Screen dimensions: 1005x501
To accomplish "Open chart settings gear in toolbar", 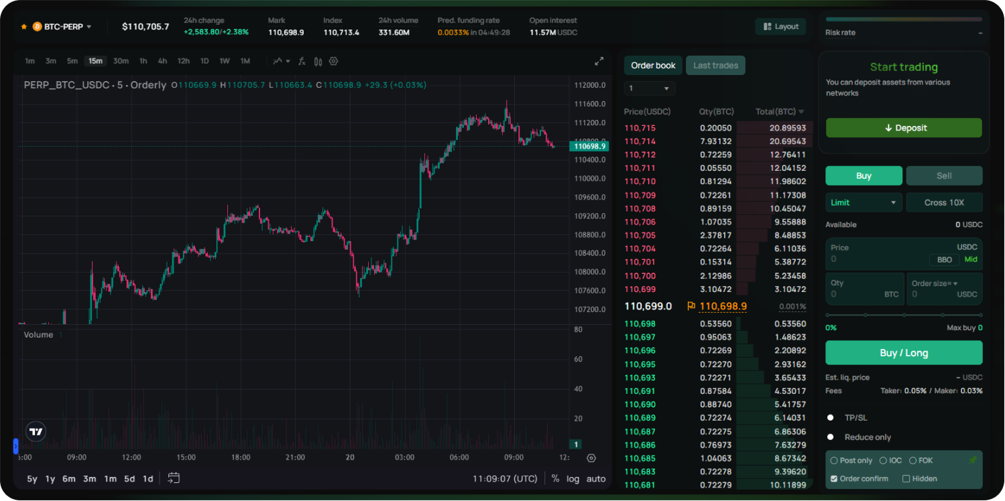I will click(x=333, y=61).
